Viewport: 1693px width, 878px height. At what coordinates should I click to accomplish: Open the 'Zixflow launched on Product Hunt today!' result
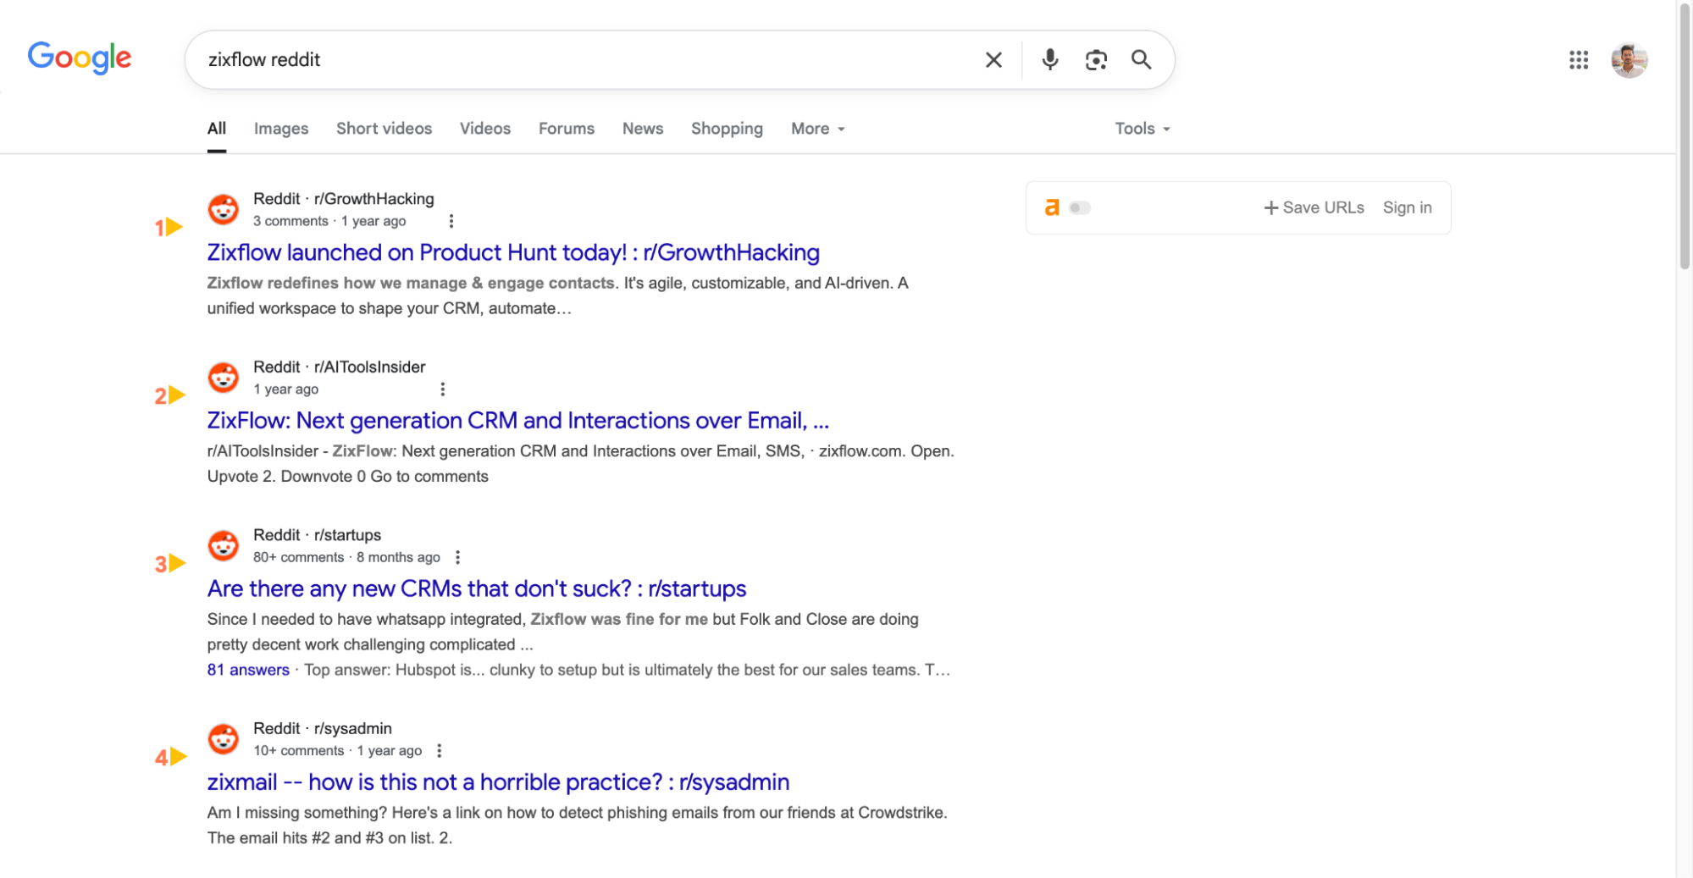tap(513, 252)
